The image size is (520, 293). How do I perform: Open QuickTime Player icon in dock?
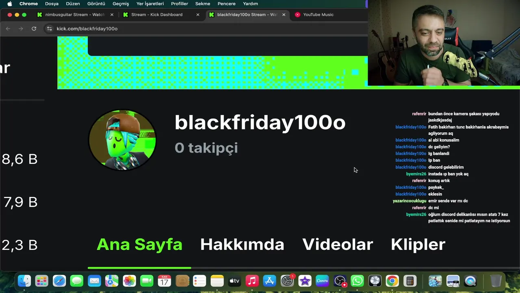[x=470, y=281]
